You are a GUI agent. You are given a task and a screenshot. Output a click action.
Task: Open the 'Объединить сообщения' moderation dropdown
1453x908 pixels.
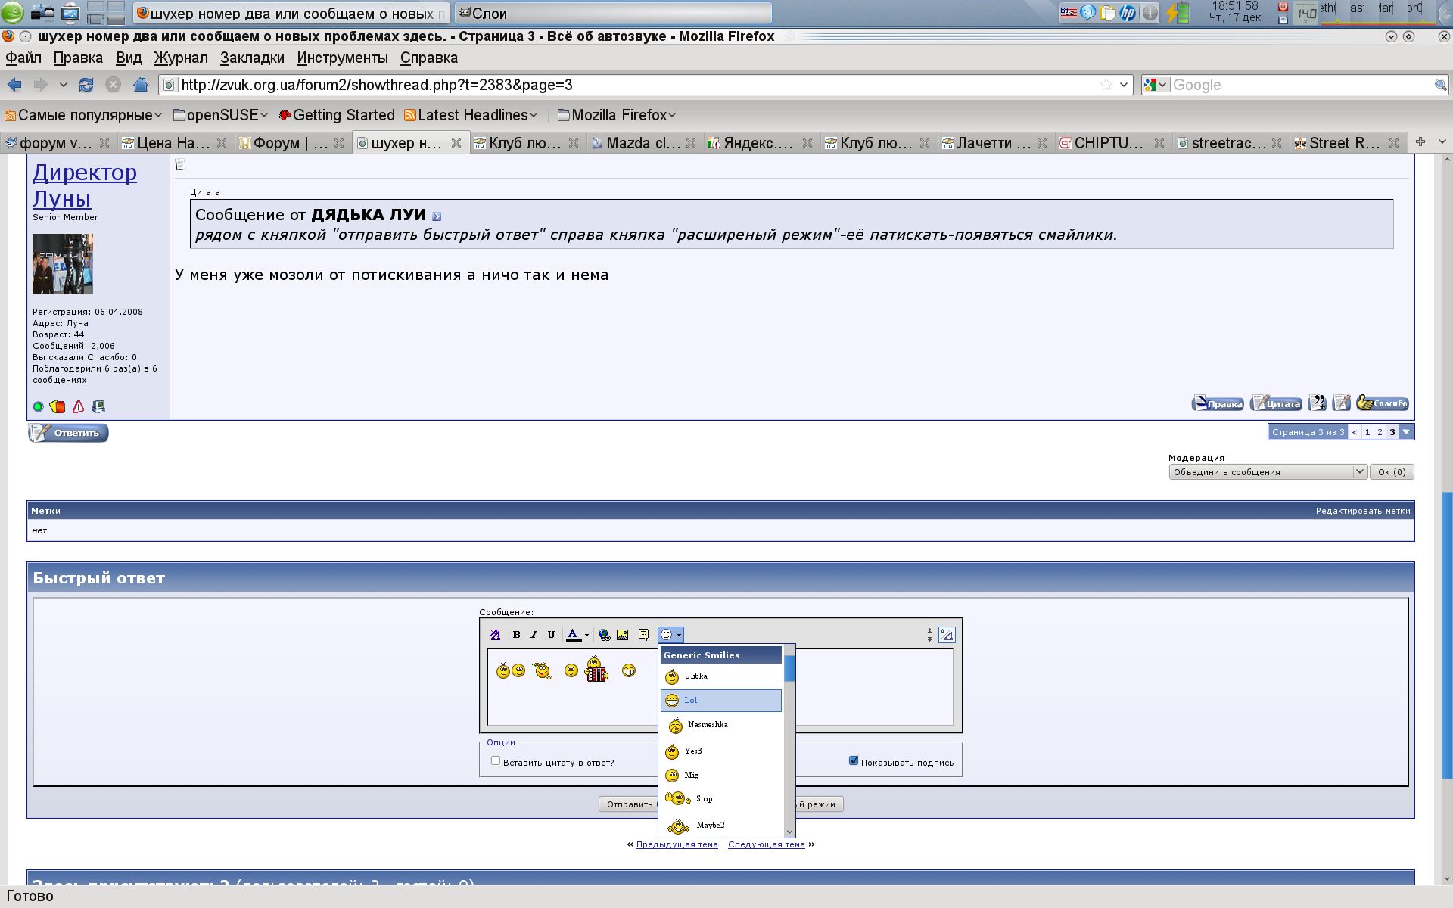[1268, 471]
